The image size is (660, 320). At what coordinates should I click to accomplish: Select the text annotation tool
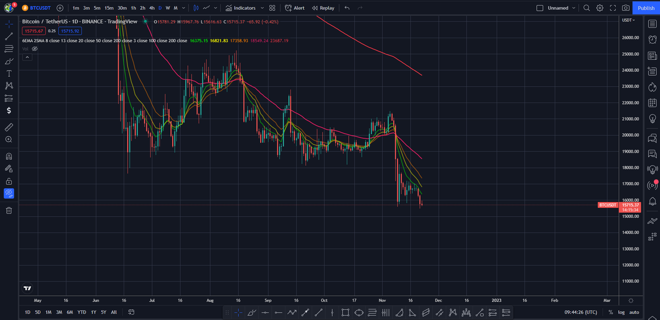click(9, 73)
